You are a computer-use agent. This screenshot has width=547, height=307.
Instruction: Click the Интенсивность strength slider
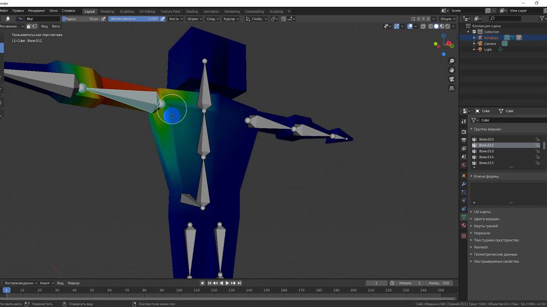(134, 19)
